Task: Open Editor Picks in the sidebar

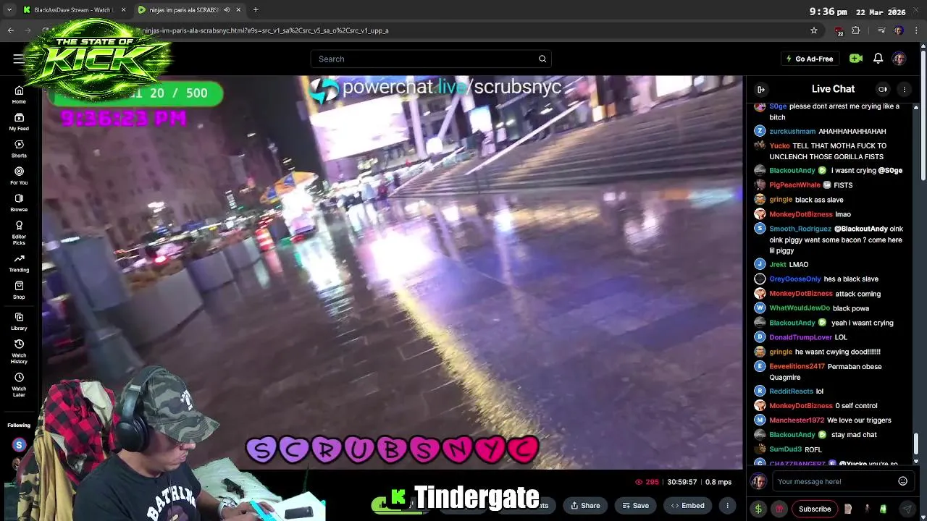Action: click(19, 232)
